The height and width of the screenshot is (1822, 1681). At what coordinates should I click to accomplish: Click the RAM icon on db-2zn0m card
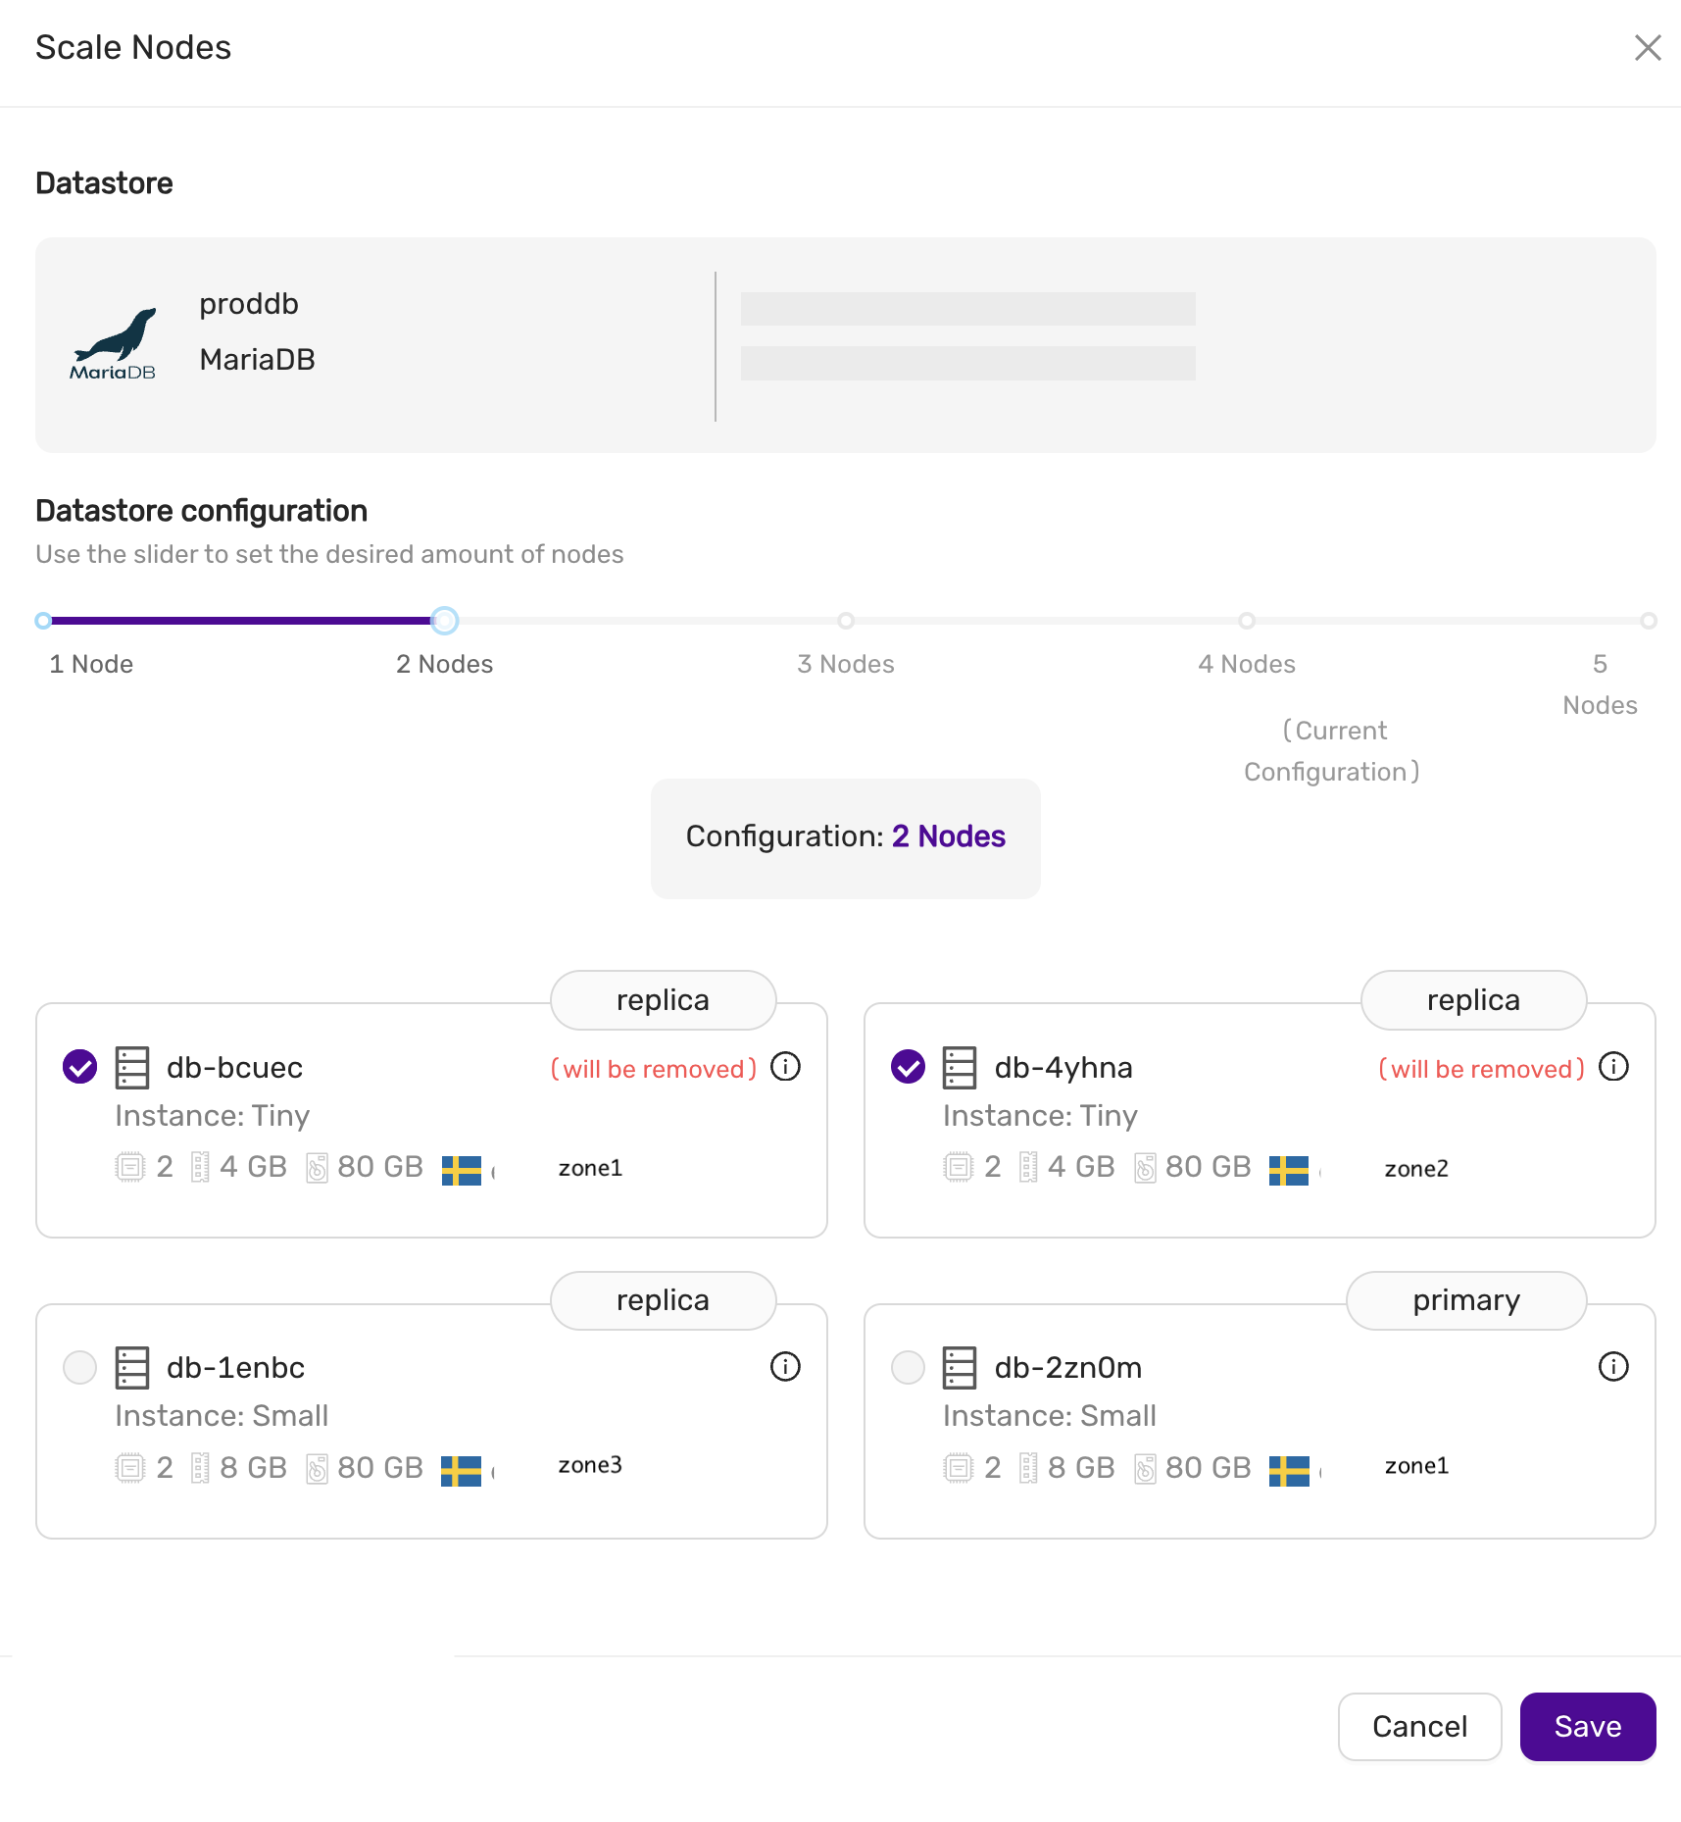pos(1027,1467)
